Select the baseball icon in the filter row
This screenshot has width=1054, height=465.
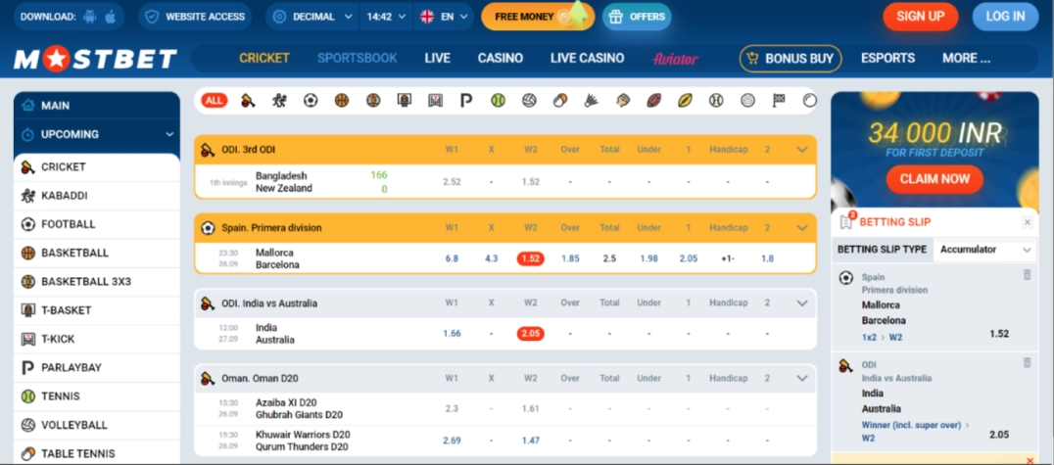(x=716, y=101)
